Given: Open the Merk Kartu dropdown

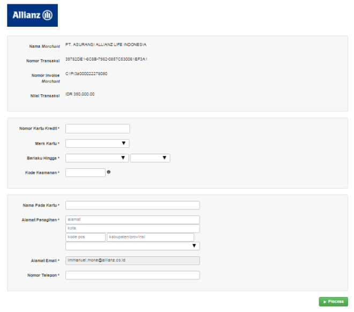Looking at the screenshot, I should coord(98,143).
